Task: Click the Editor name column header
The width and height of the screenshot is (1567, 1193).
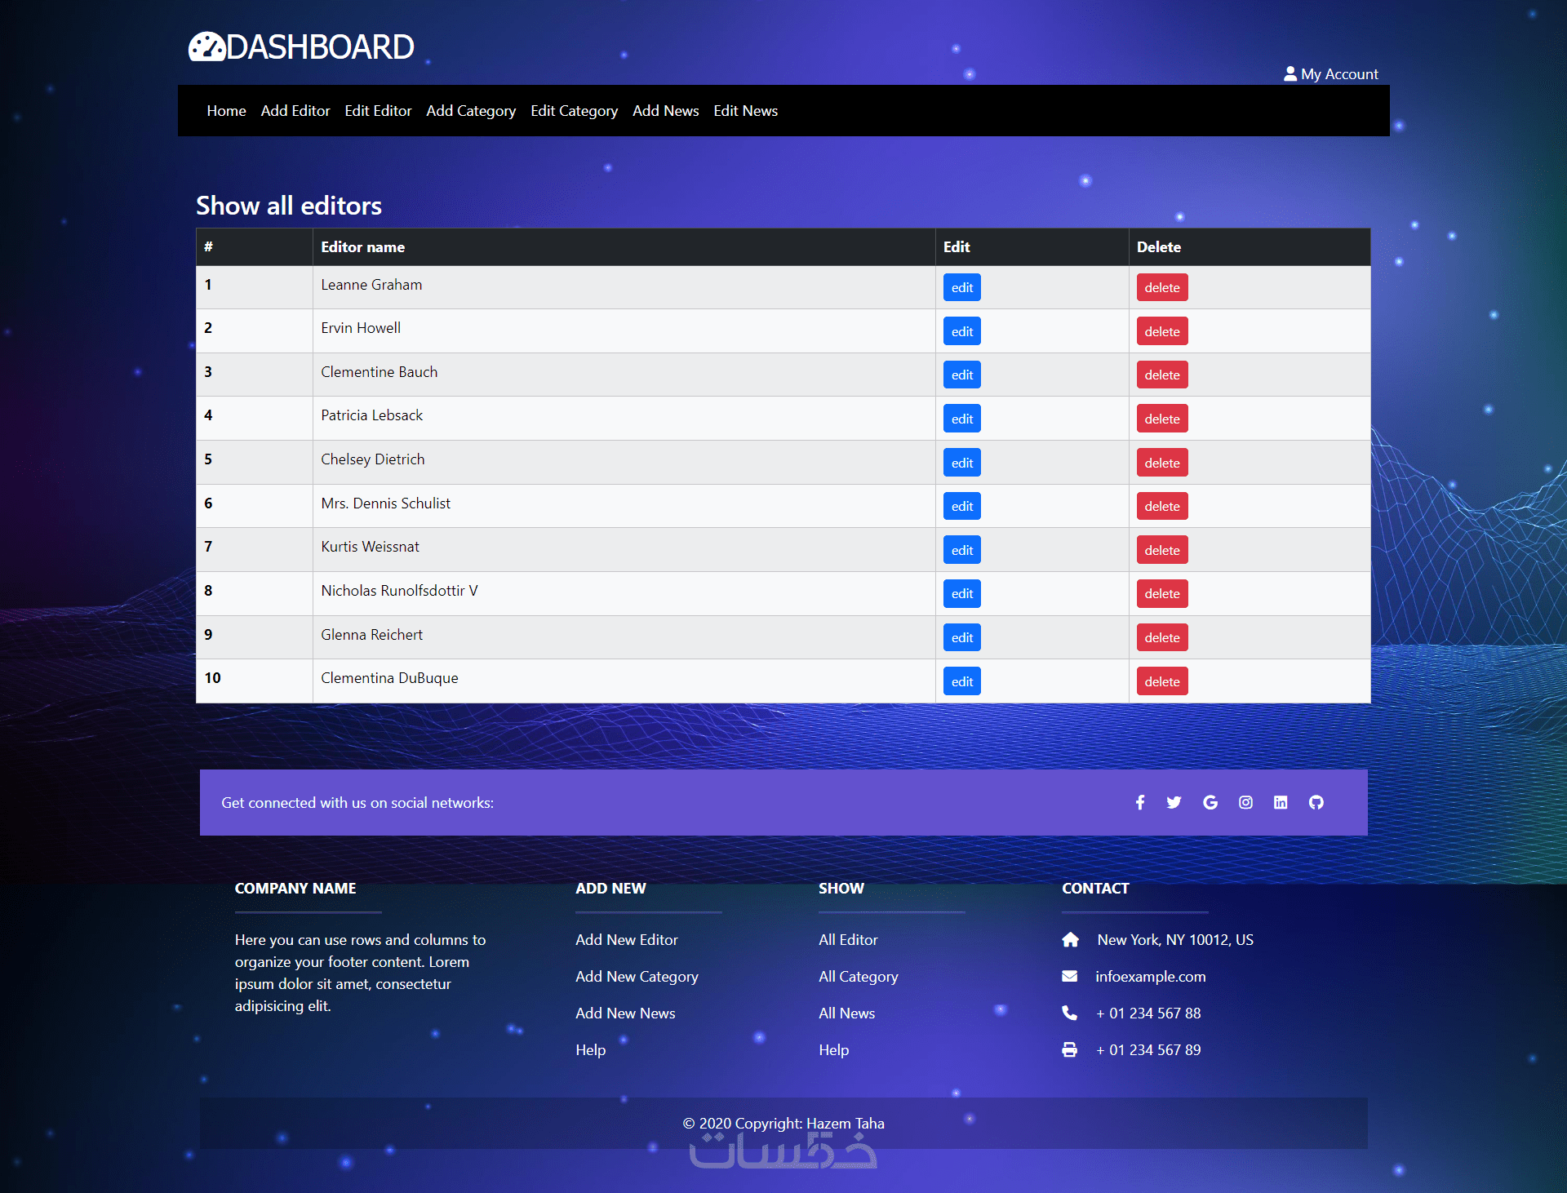Action: (362, 246)
